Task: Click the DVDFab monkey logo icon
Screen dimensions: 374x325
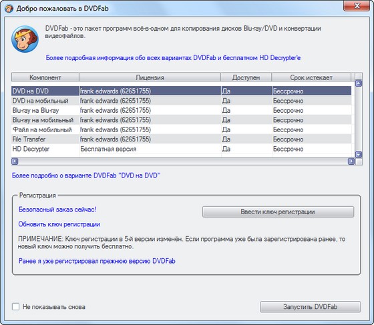Action: pyautogui.click(x=25, y=39)
